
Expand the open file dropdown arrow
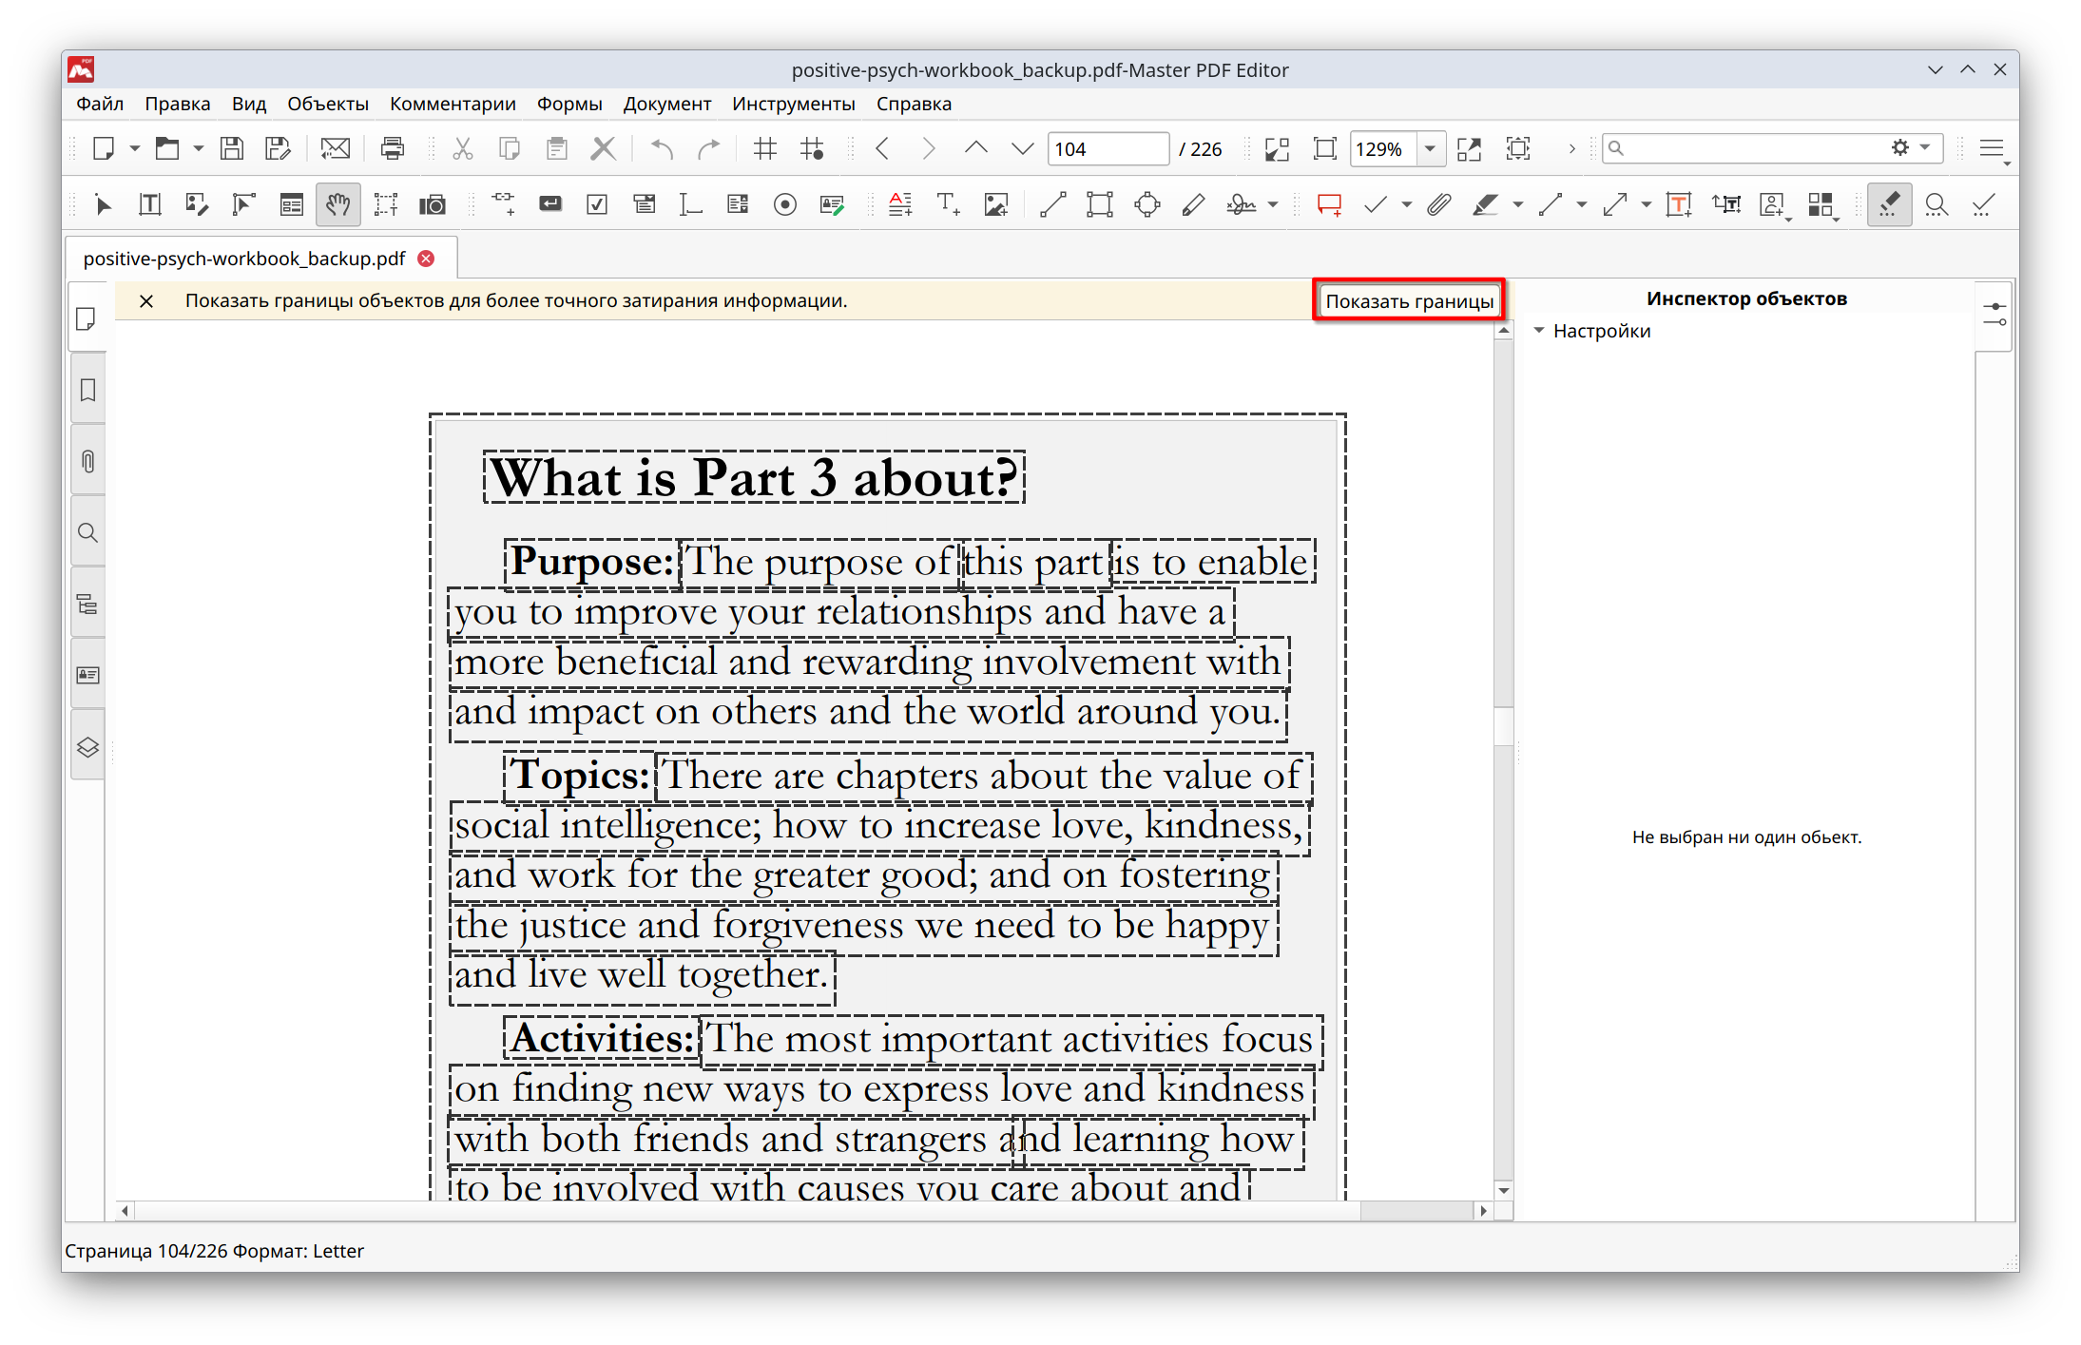[199, 148]
